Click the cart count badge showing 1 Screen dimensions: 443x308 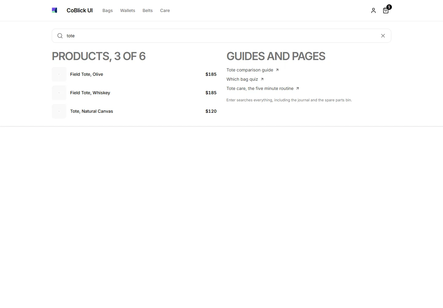pos(389,7)
